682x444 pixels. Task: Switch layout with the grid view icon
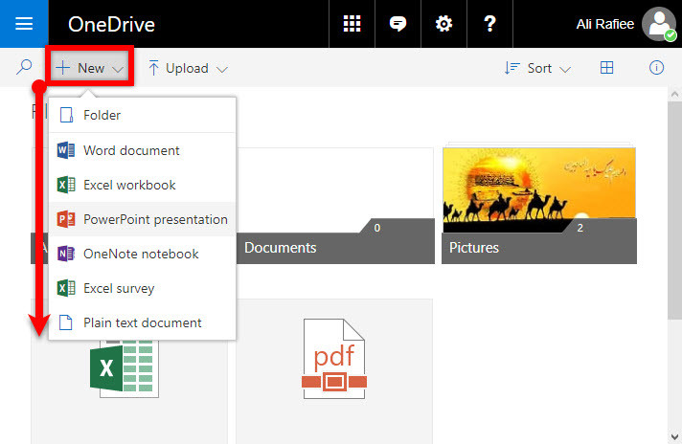(606, 68)
